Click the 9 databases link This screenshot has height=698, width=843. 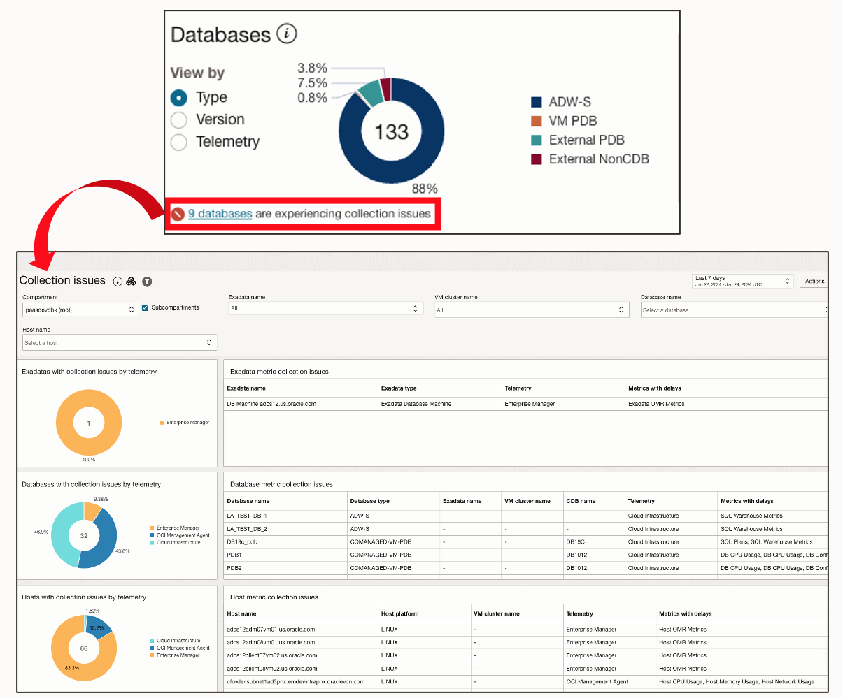pos(220,214)
